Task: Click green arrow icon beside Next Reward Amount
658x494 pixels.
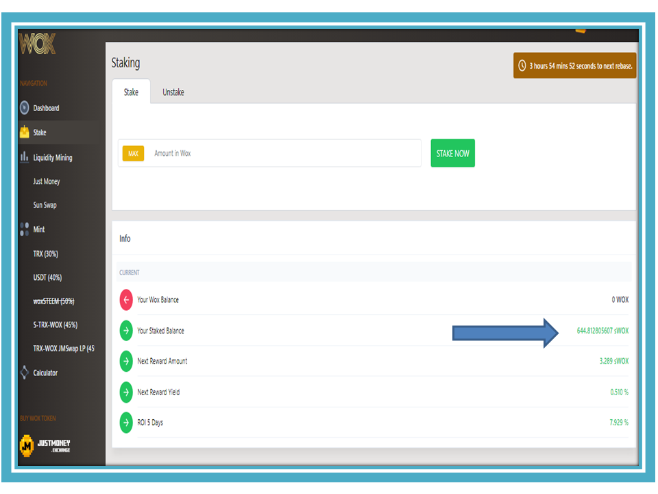Action: pos(126,361)
